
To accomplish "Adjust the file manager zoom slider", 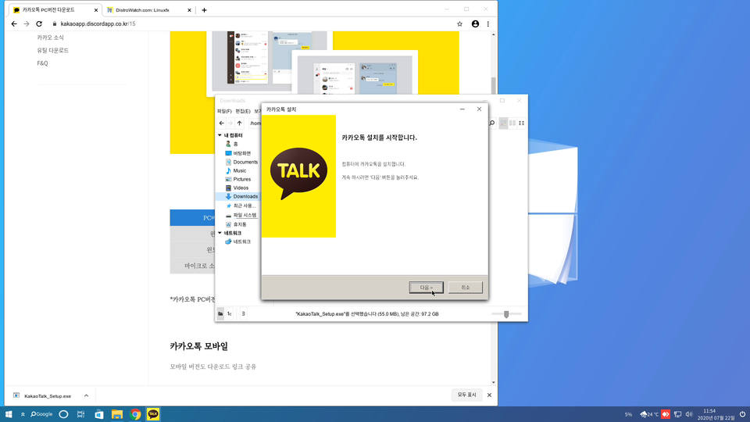I will click(x=506, y=314).
